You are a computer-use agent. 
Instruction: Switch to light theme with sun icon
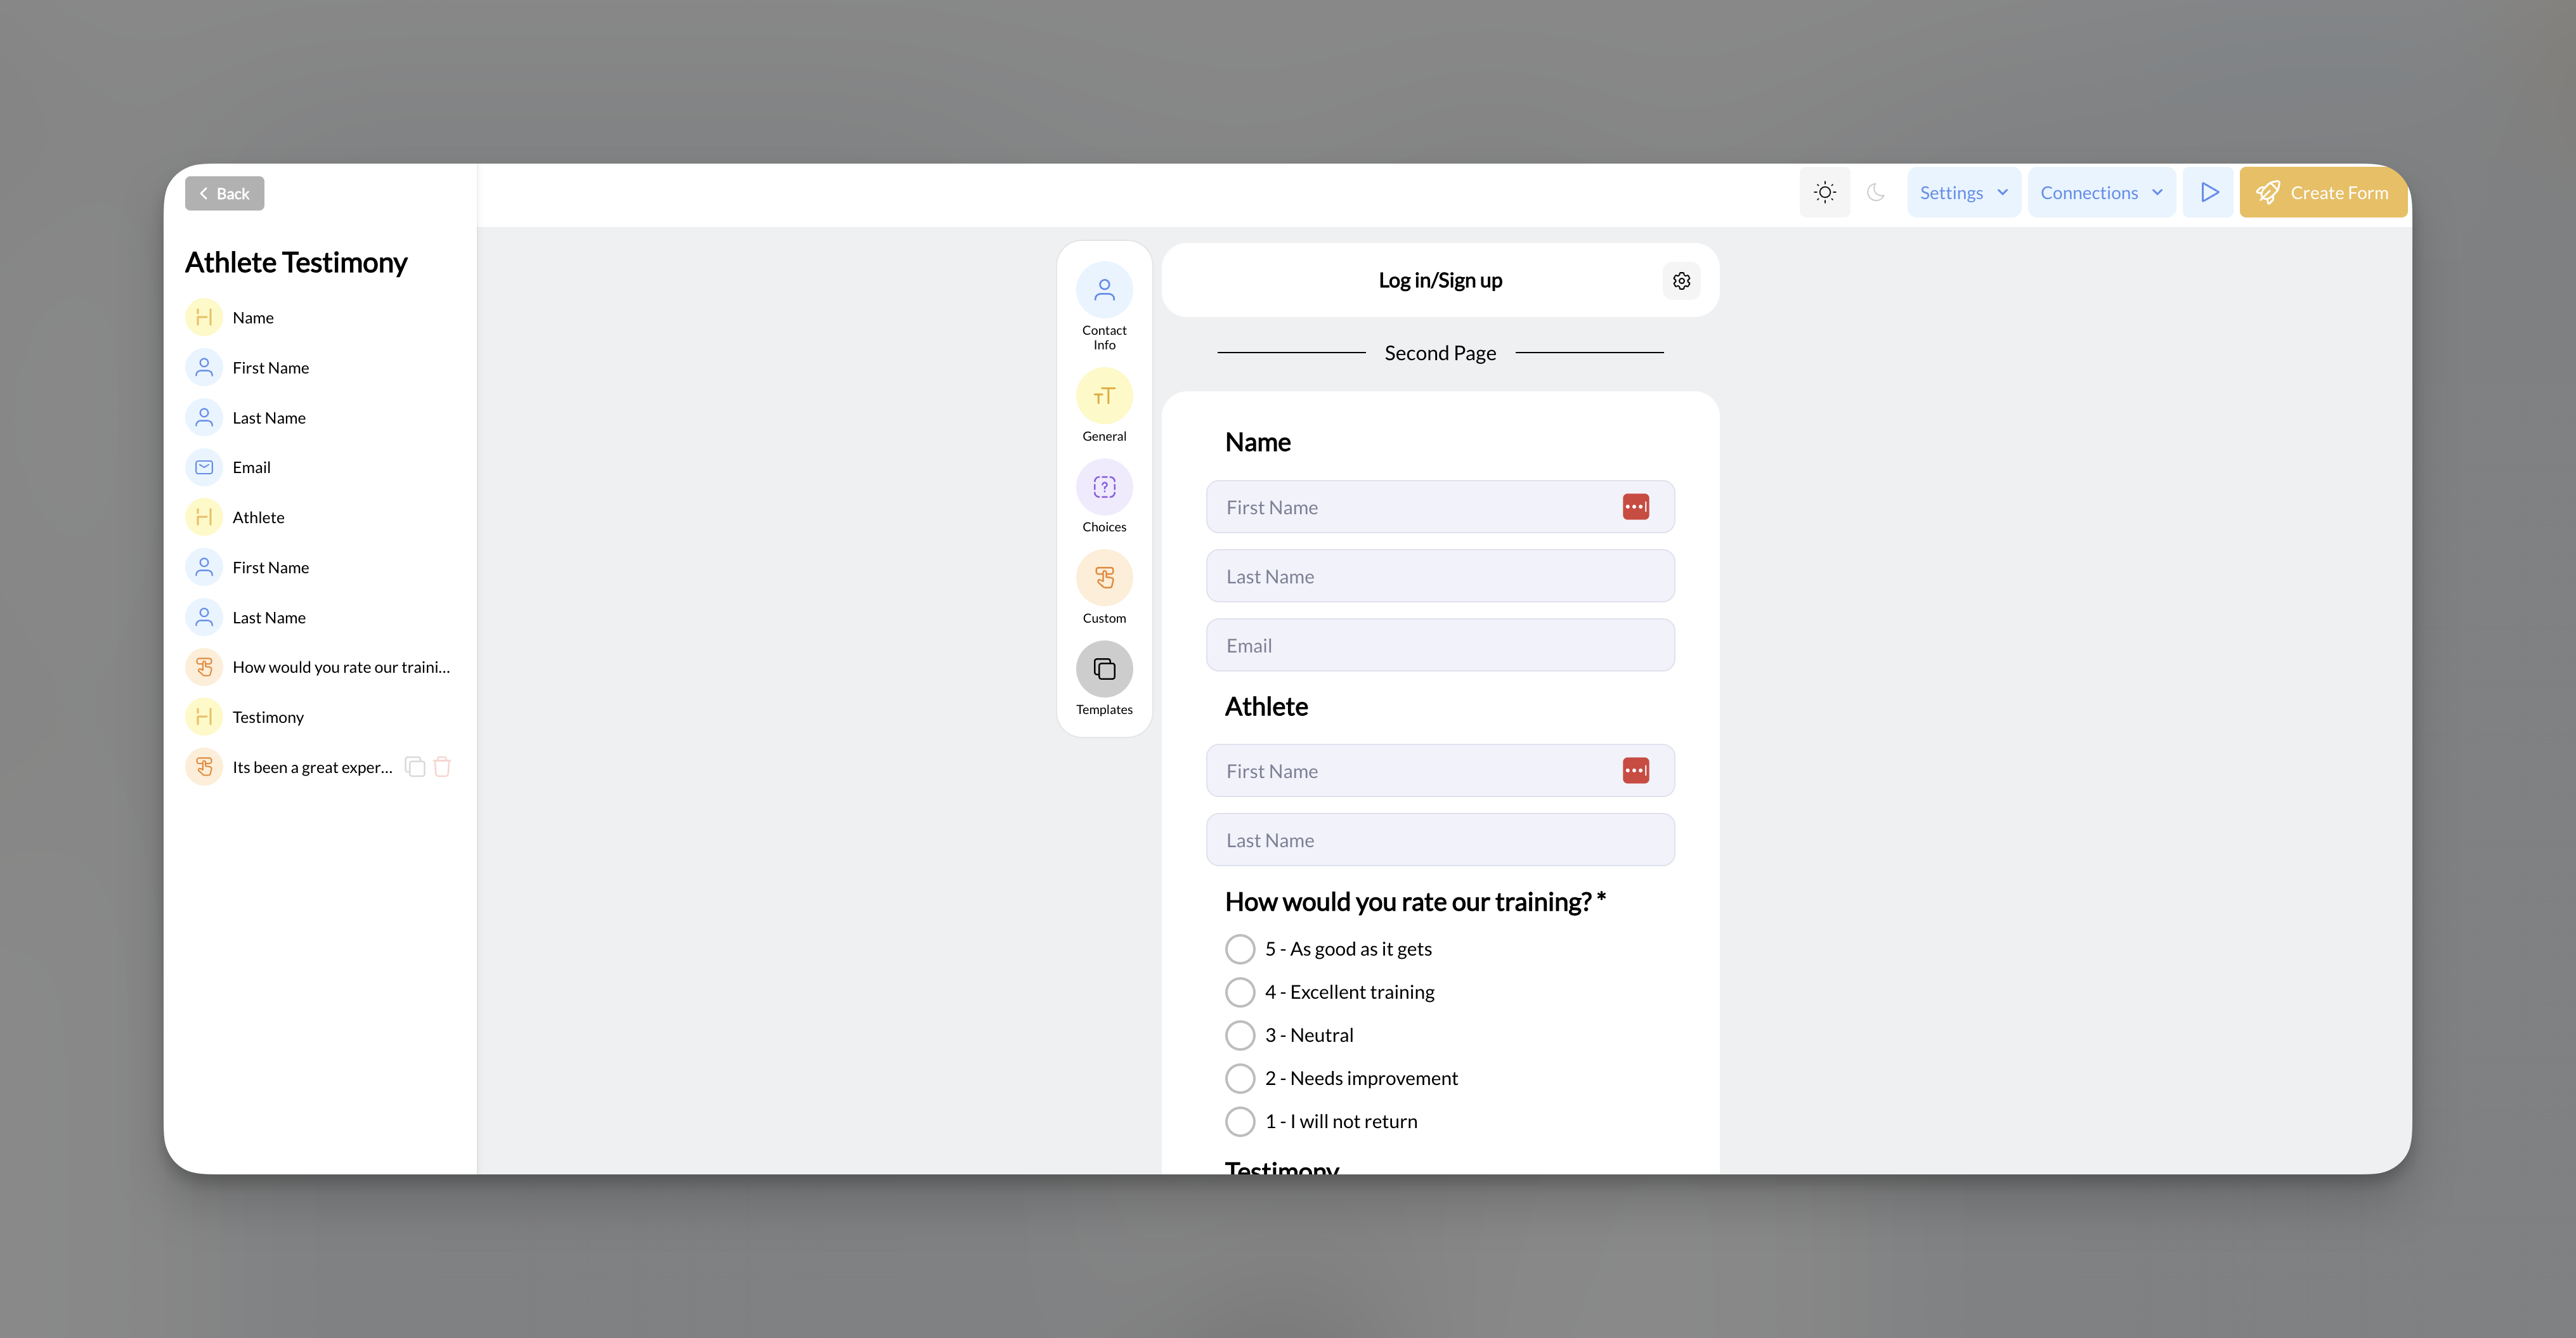tap(1825, 191)
